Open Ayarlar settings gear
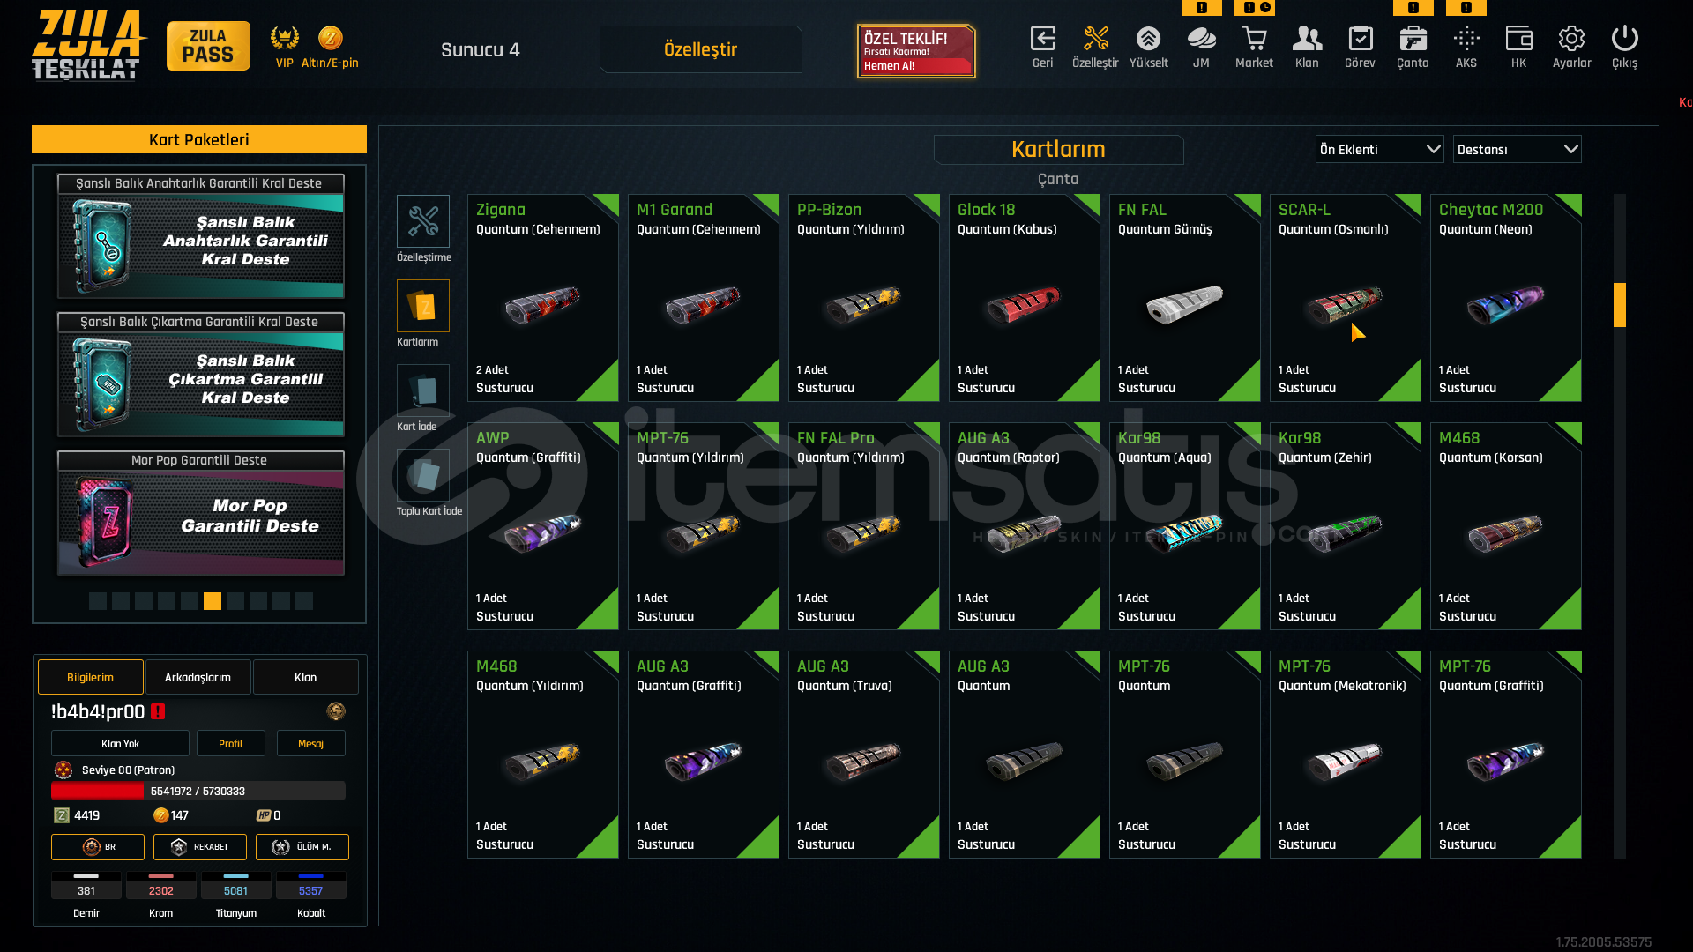This screenshot has width=1693, height=952. pos(1571,39)
